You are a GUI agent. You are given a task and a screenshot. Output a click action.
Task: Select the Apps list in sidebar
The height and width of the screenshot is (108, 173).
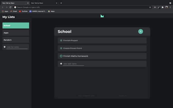[16, 33]
